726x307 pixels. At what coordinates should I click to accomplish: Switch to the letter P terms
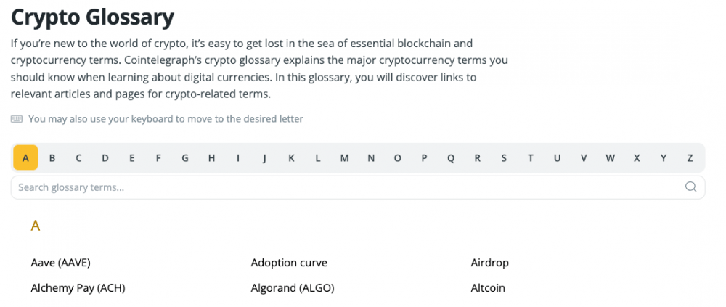[424, 158]
